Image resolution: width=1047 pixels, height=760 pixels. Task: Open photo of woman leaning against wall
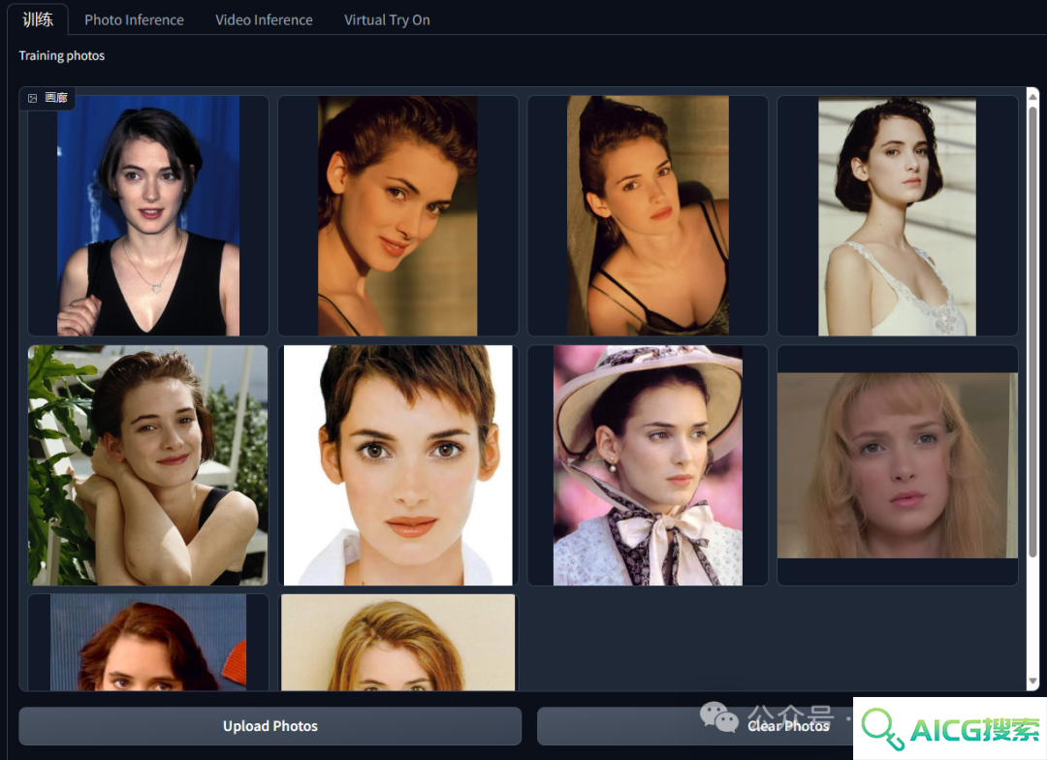648,216
